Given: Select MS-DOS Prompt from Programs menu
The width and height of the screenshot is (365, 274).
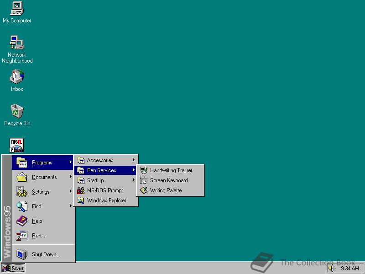Looking at the screenshot, I should click(x=106, y=190).
